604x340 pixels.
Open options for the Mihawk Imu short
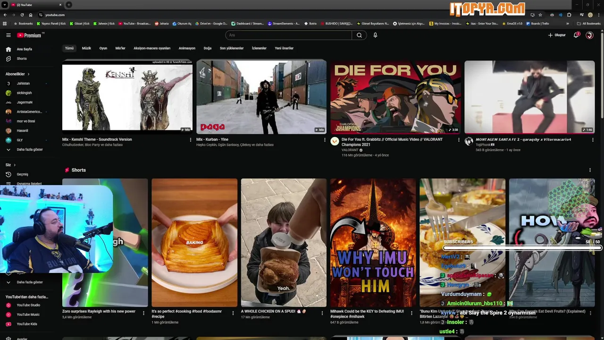click(x=411, y=313)
